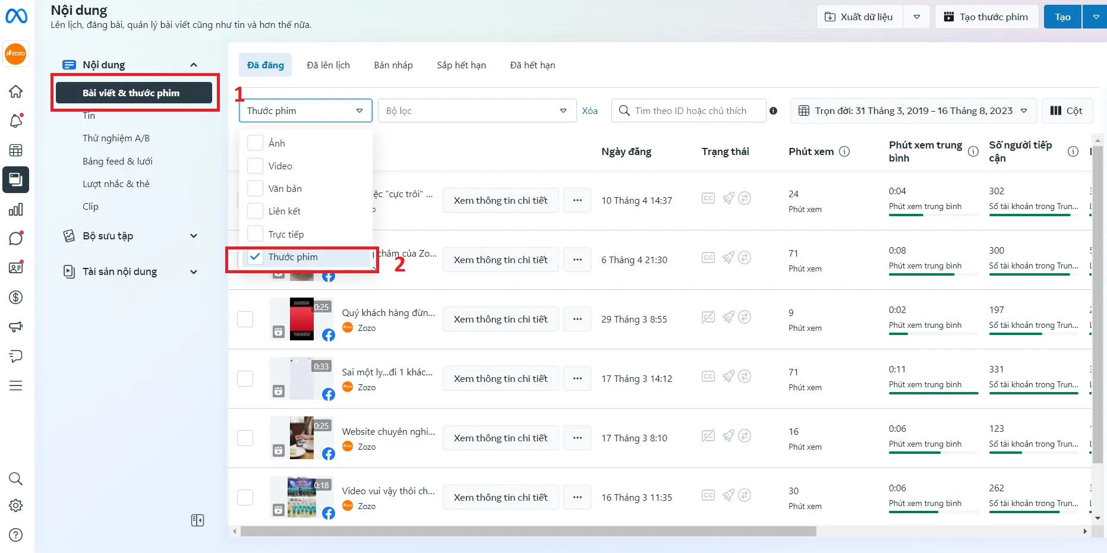Check the Video filter checkbox
The image size is (1107, 553).
(x=256, y=166)
